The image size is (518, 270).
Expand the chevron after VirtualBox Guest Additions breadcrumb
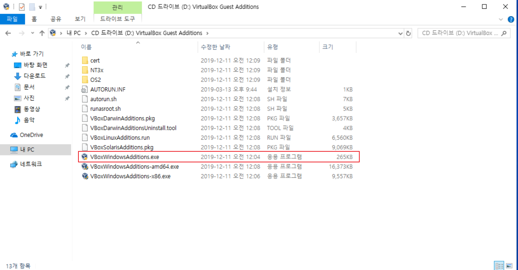click(207, 33)
